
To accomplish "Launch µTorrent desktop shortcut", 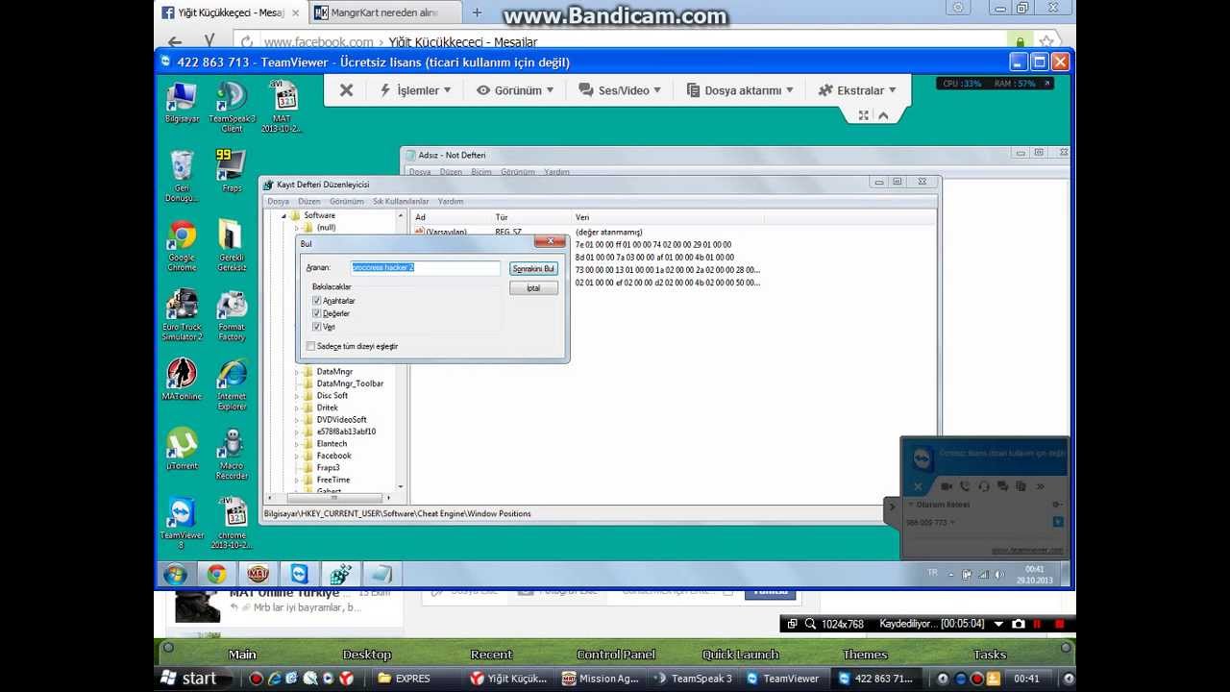I will tap(182, 449).
